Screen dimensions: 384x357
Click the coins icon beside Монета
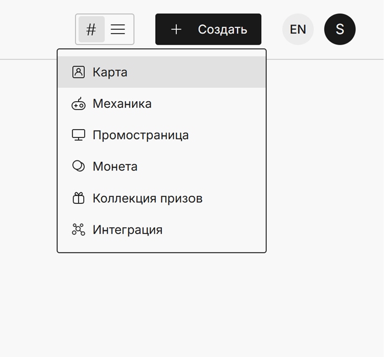[78, 166]
